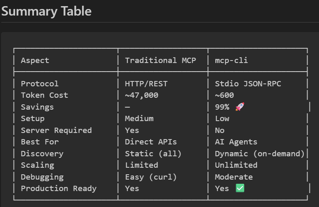Click the Server Required row label
The height and width of the screenshot is (207, 319).
tap(56, 130)
